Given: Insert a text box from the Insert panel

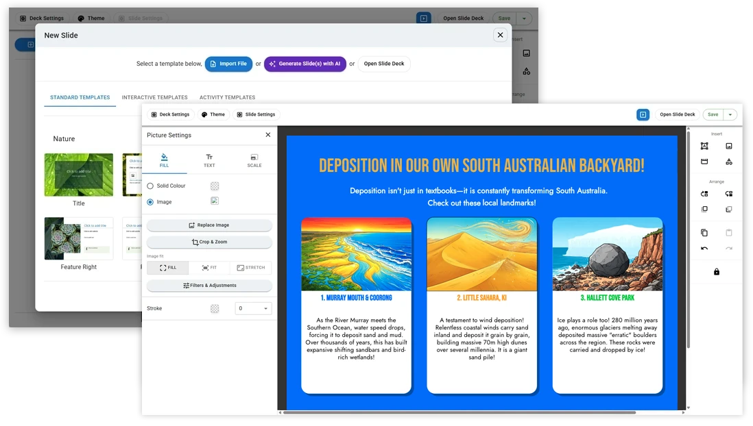Looking at the screenshot, I should coord(704,147).
